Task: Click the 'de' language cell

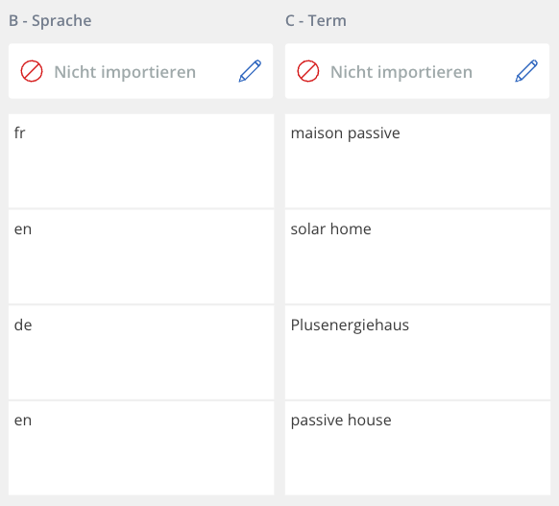Action: [x=141, y=352]
